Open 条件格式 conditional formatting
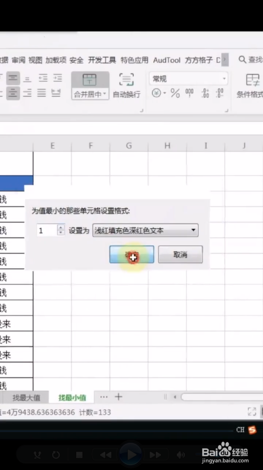The width and height of the screenshot is (263, 470). pyautogui.click(x=250, y=86)
